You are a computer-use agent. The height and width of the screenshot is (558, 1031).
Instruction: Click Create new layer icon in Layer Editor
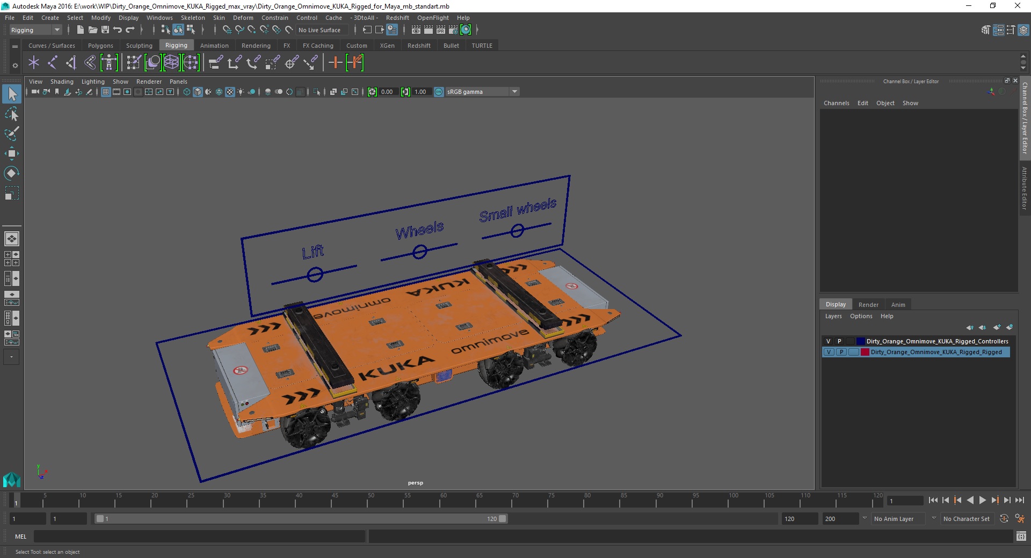pyautogui.click(x=997, y=327)
